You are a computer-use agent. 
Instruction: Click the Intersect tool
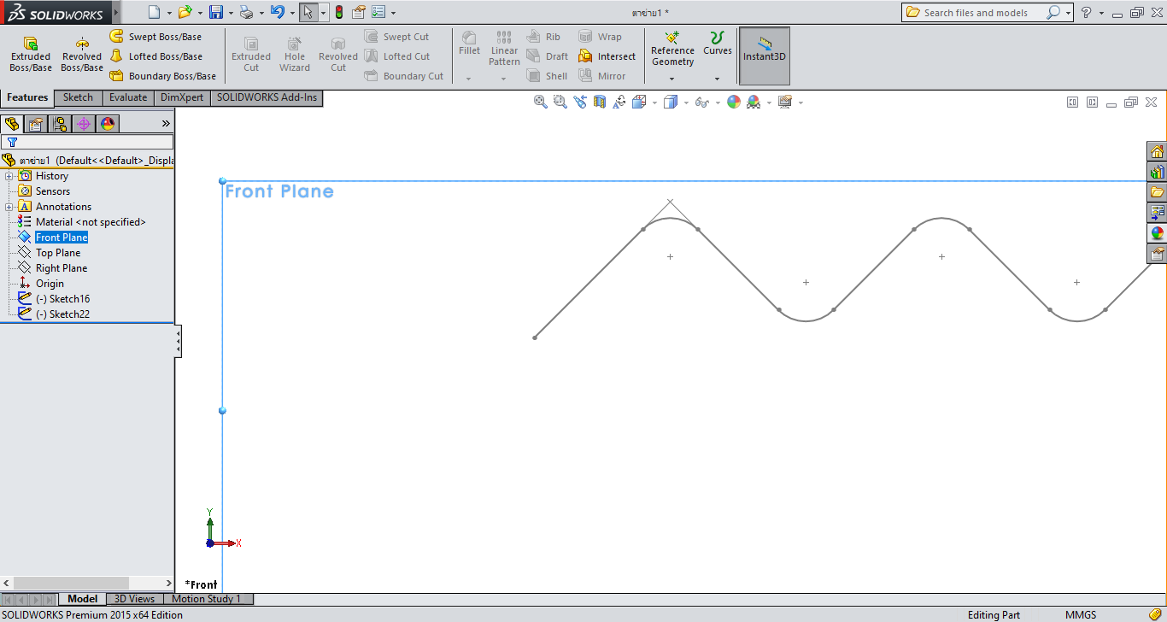click(x=607, y=56)
